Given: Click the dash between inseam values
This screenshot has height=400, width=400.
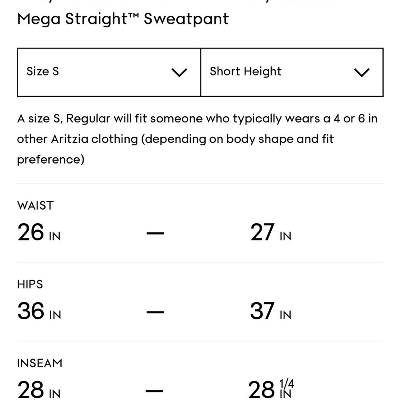Looking at the screenshot, I should pyautogui.click(x=154, y=390).
